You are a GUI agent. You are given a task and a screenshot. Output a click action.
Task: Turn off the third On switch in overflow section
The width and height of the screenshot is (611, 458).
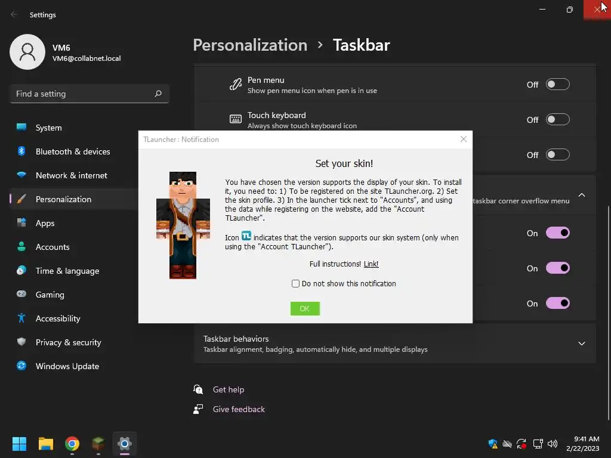point(558,303)
